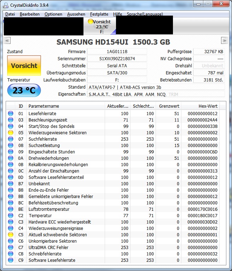Click status icon for Start/Stop des Spindels
The height and width of the screenshot is (271, 232).
[11, 126]
